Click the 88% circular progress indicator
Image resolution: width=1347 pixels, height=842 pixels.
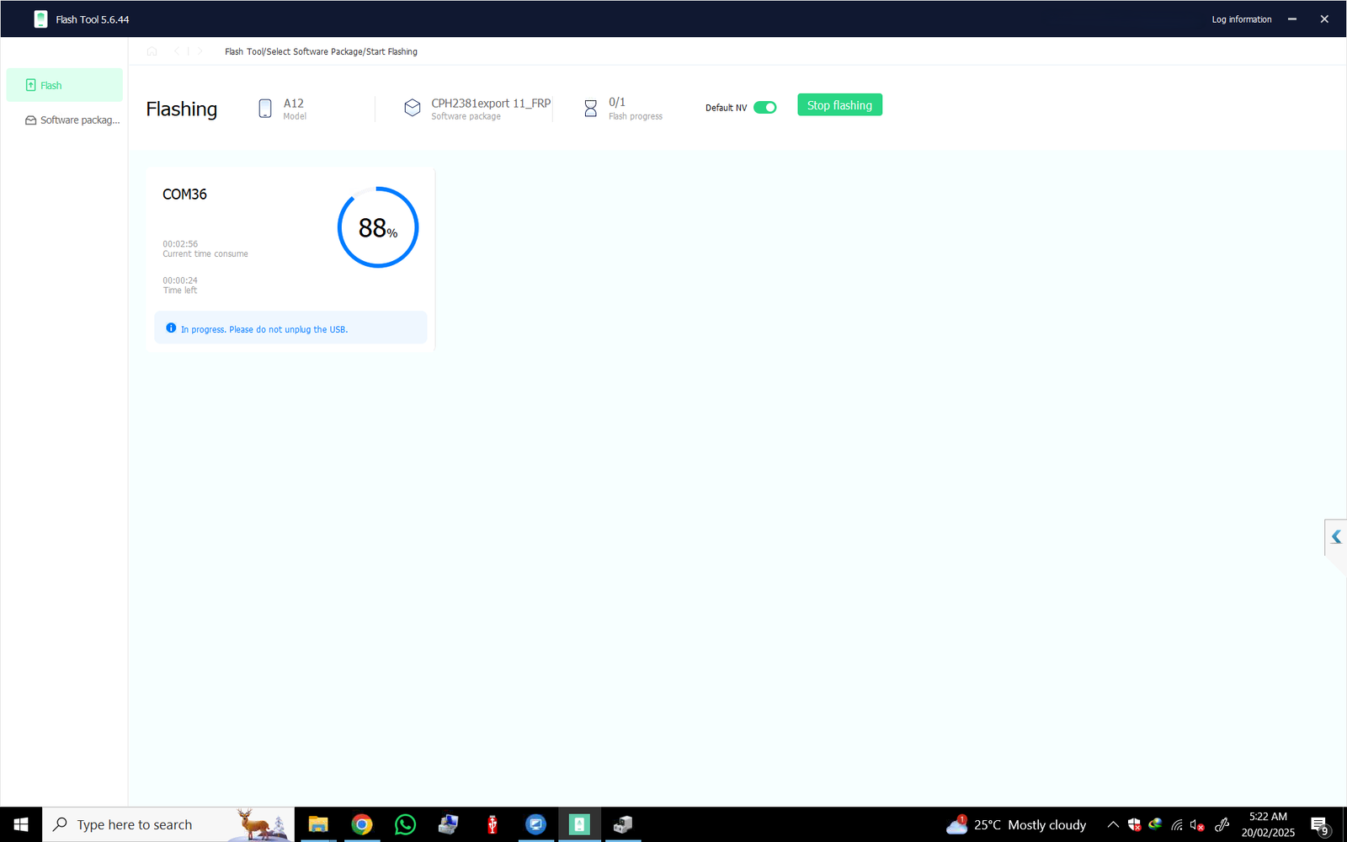pos(377,226)
